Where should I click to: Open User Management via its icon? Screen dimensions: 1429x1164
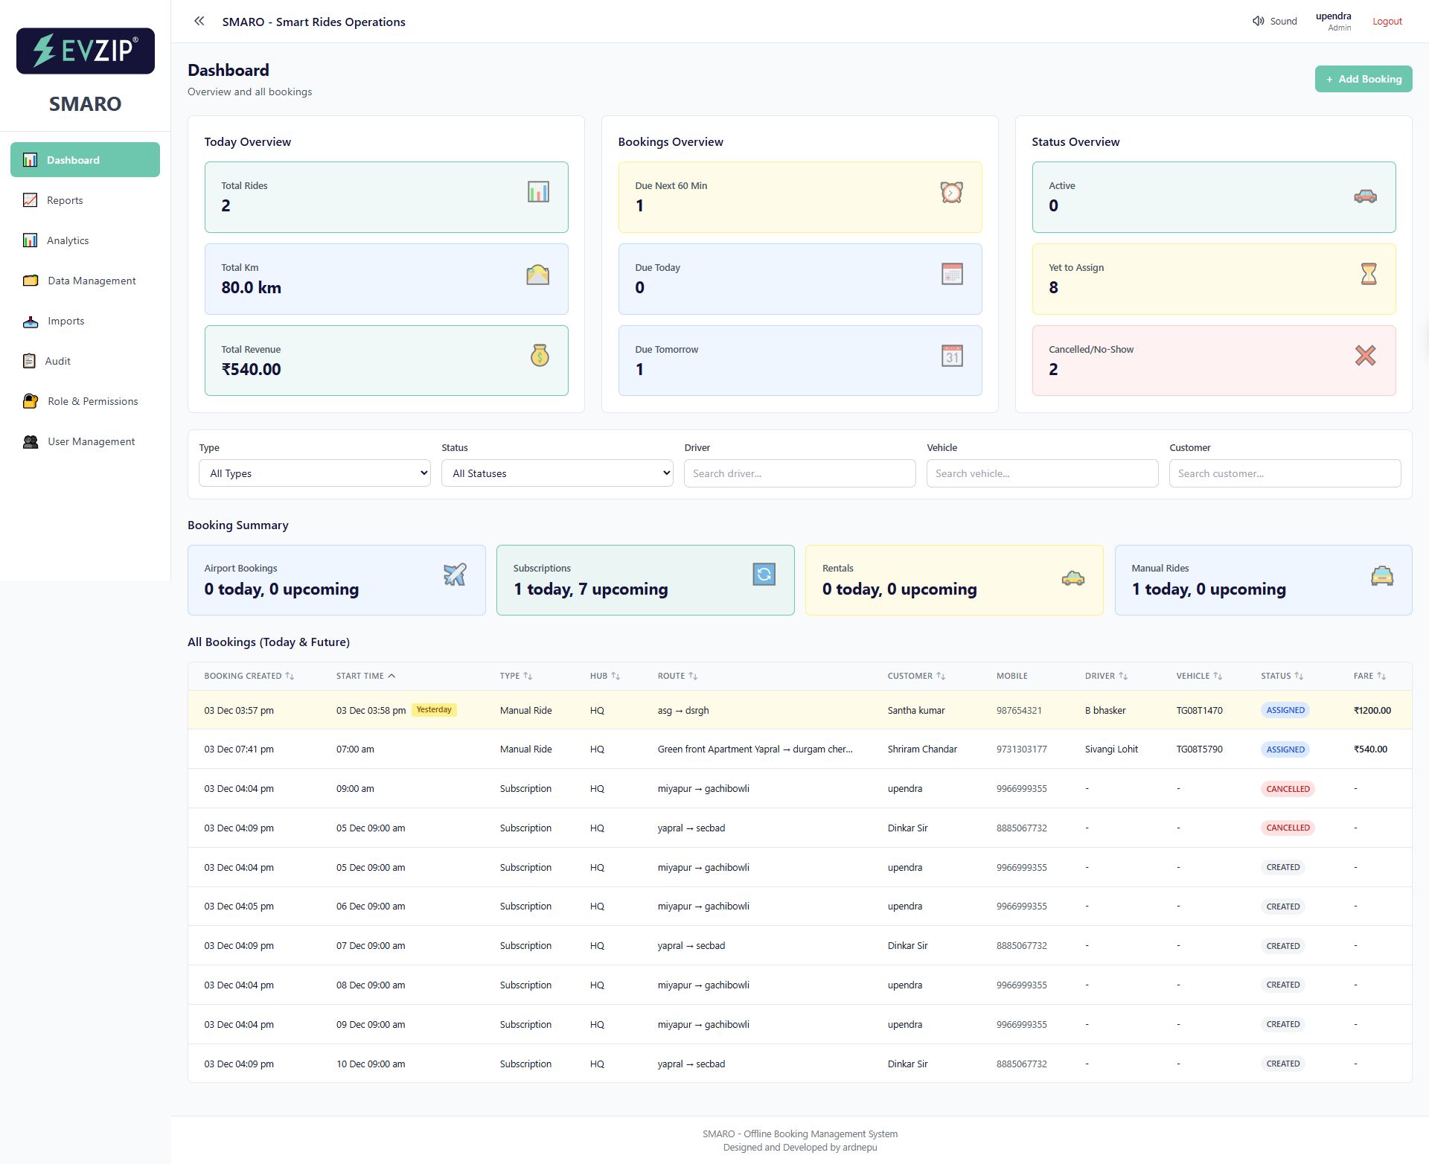29,441
